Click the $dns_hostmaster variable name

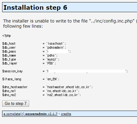coord(15,87)
